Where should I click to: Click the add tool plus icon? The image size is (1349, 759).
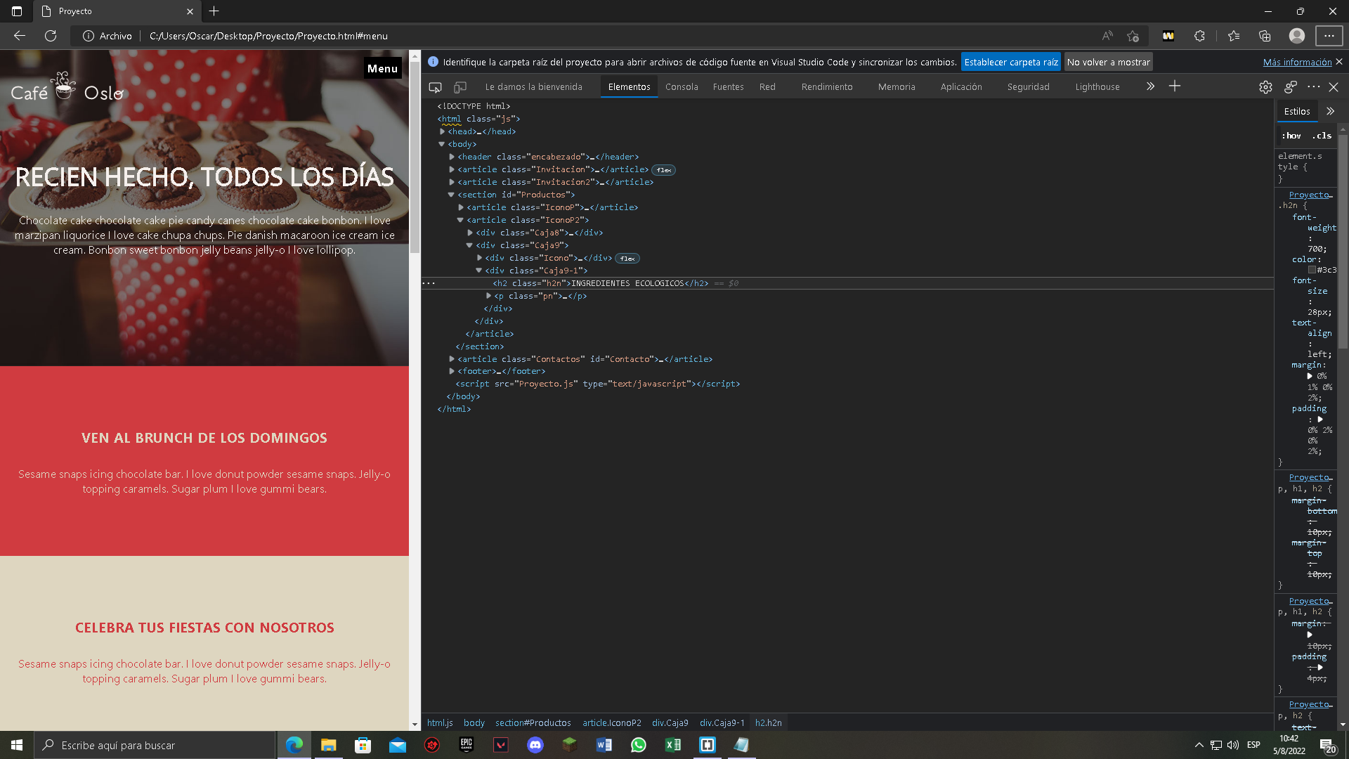click(1175, 86)
